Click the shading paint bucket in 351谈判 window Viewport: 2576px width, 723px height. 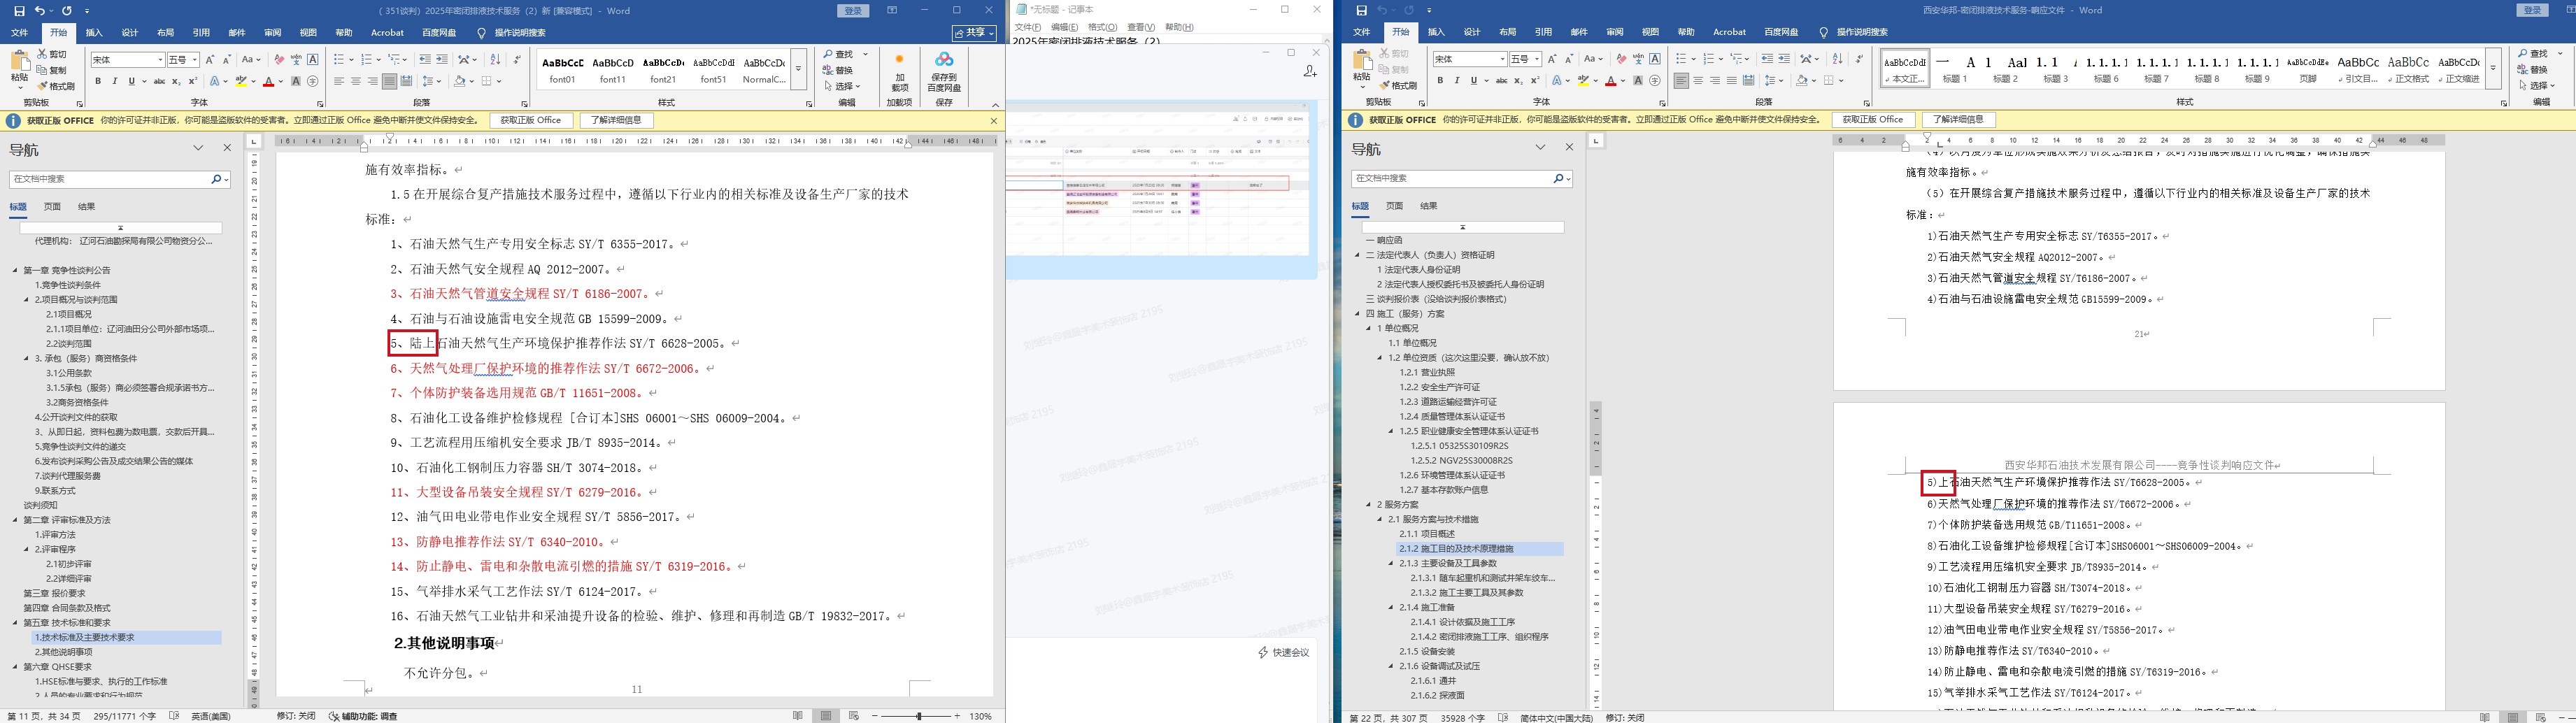coord(459,82)
